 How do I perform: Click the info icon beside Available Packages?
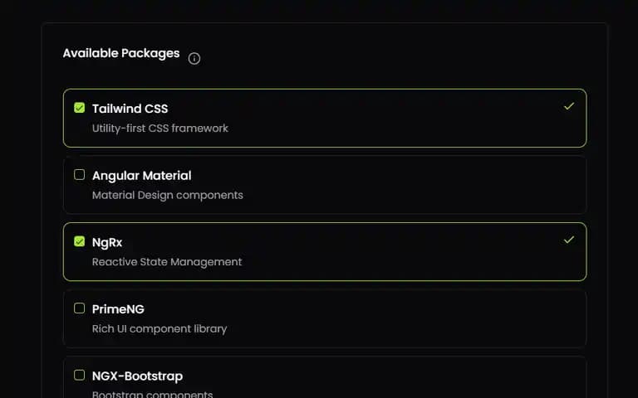tap(194, 59)
